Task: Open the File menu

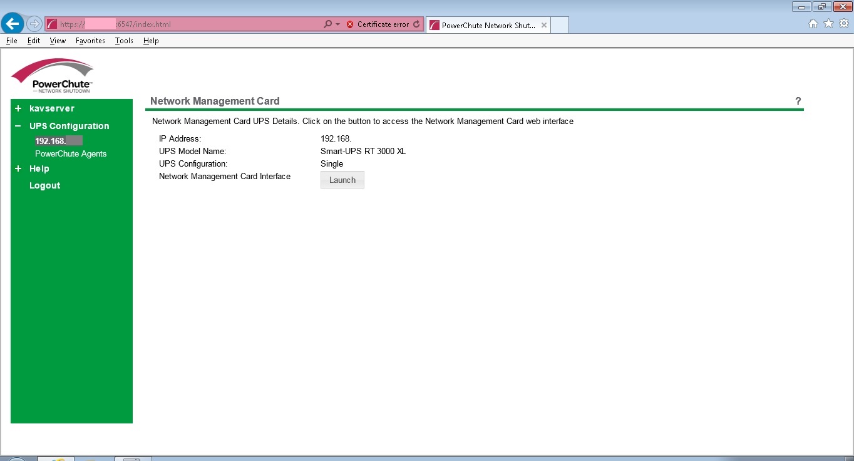Action: (11, 41)
